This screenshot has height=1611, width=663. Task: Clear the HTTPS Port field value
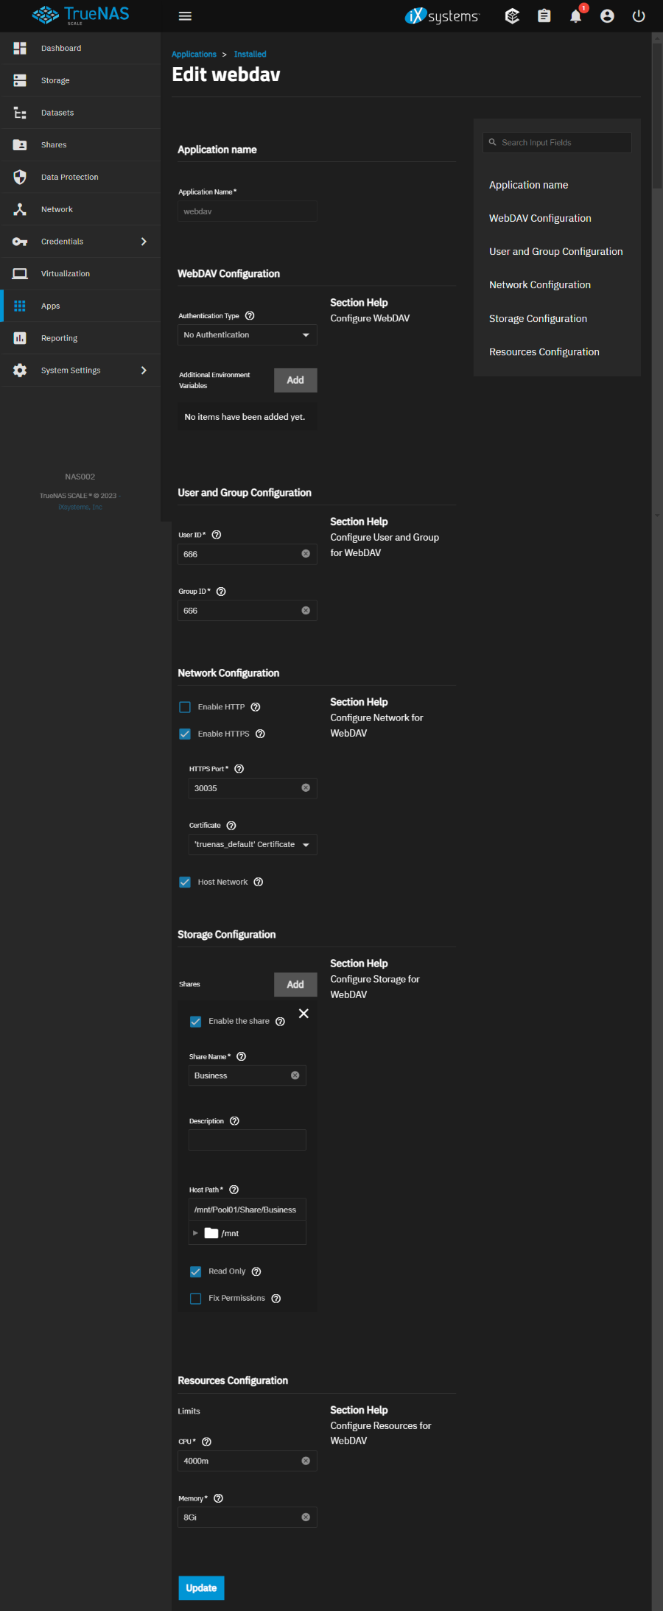pos(306,788)
